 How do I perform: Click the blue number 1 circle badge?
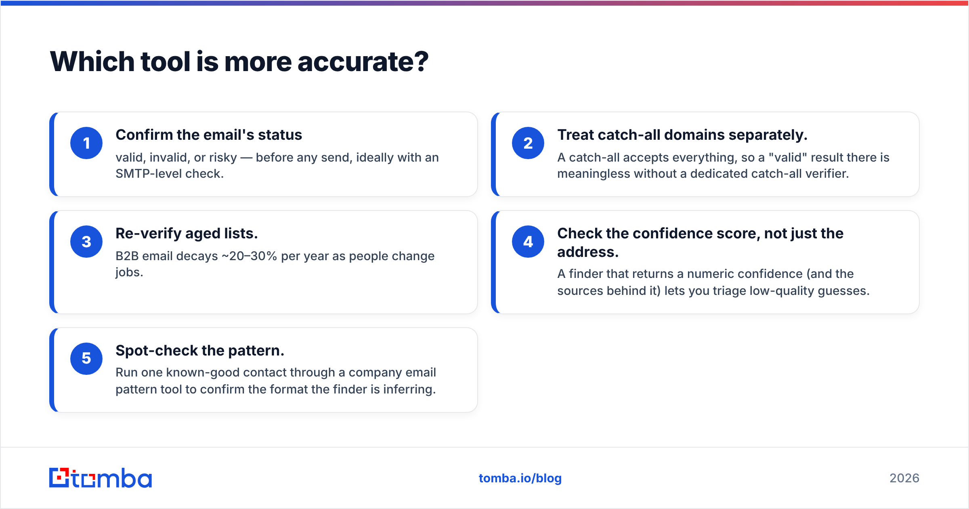86,143
